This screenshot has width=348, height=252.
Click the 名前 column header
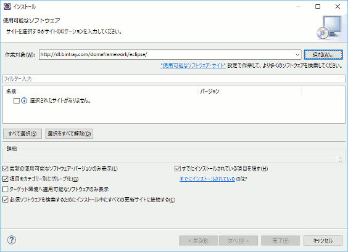101,91
